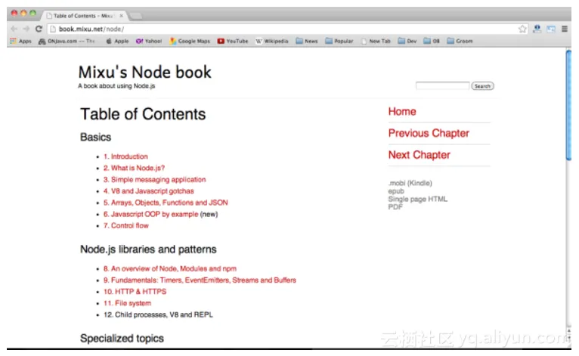579x356 pixels.
Task: Open chapter 10. HTTP & HTTPS
Action: tap(135, 292)
